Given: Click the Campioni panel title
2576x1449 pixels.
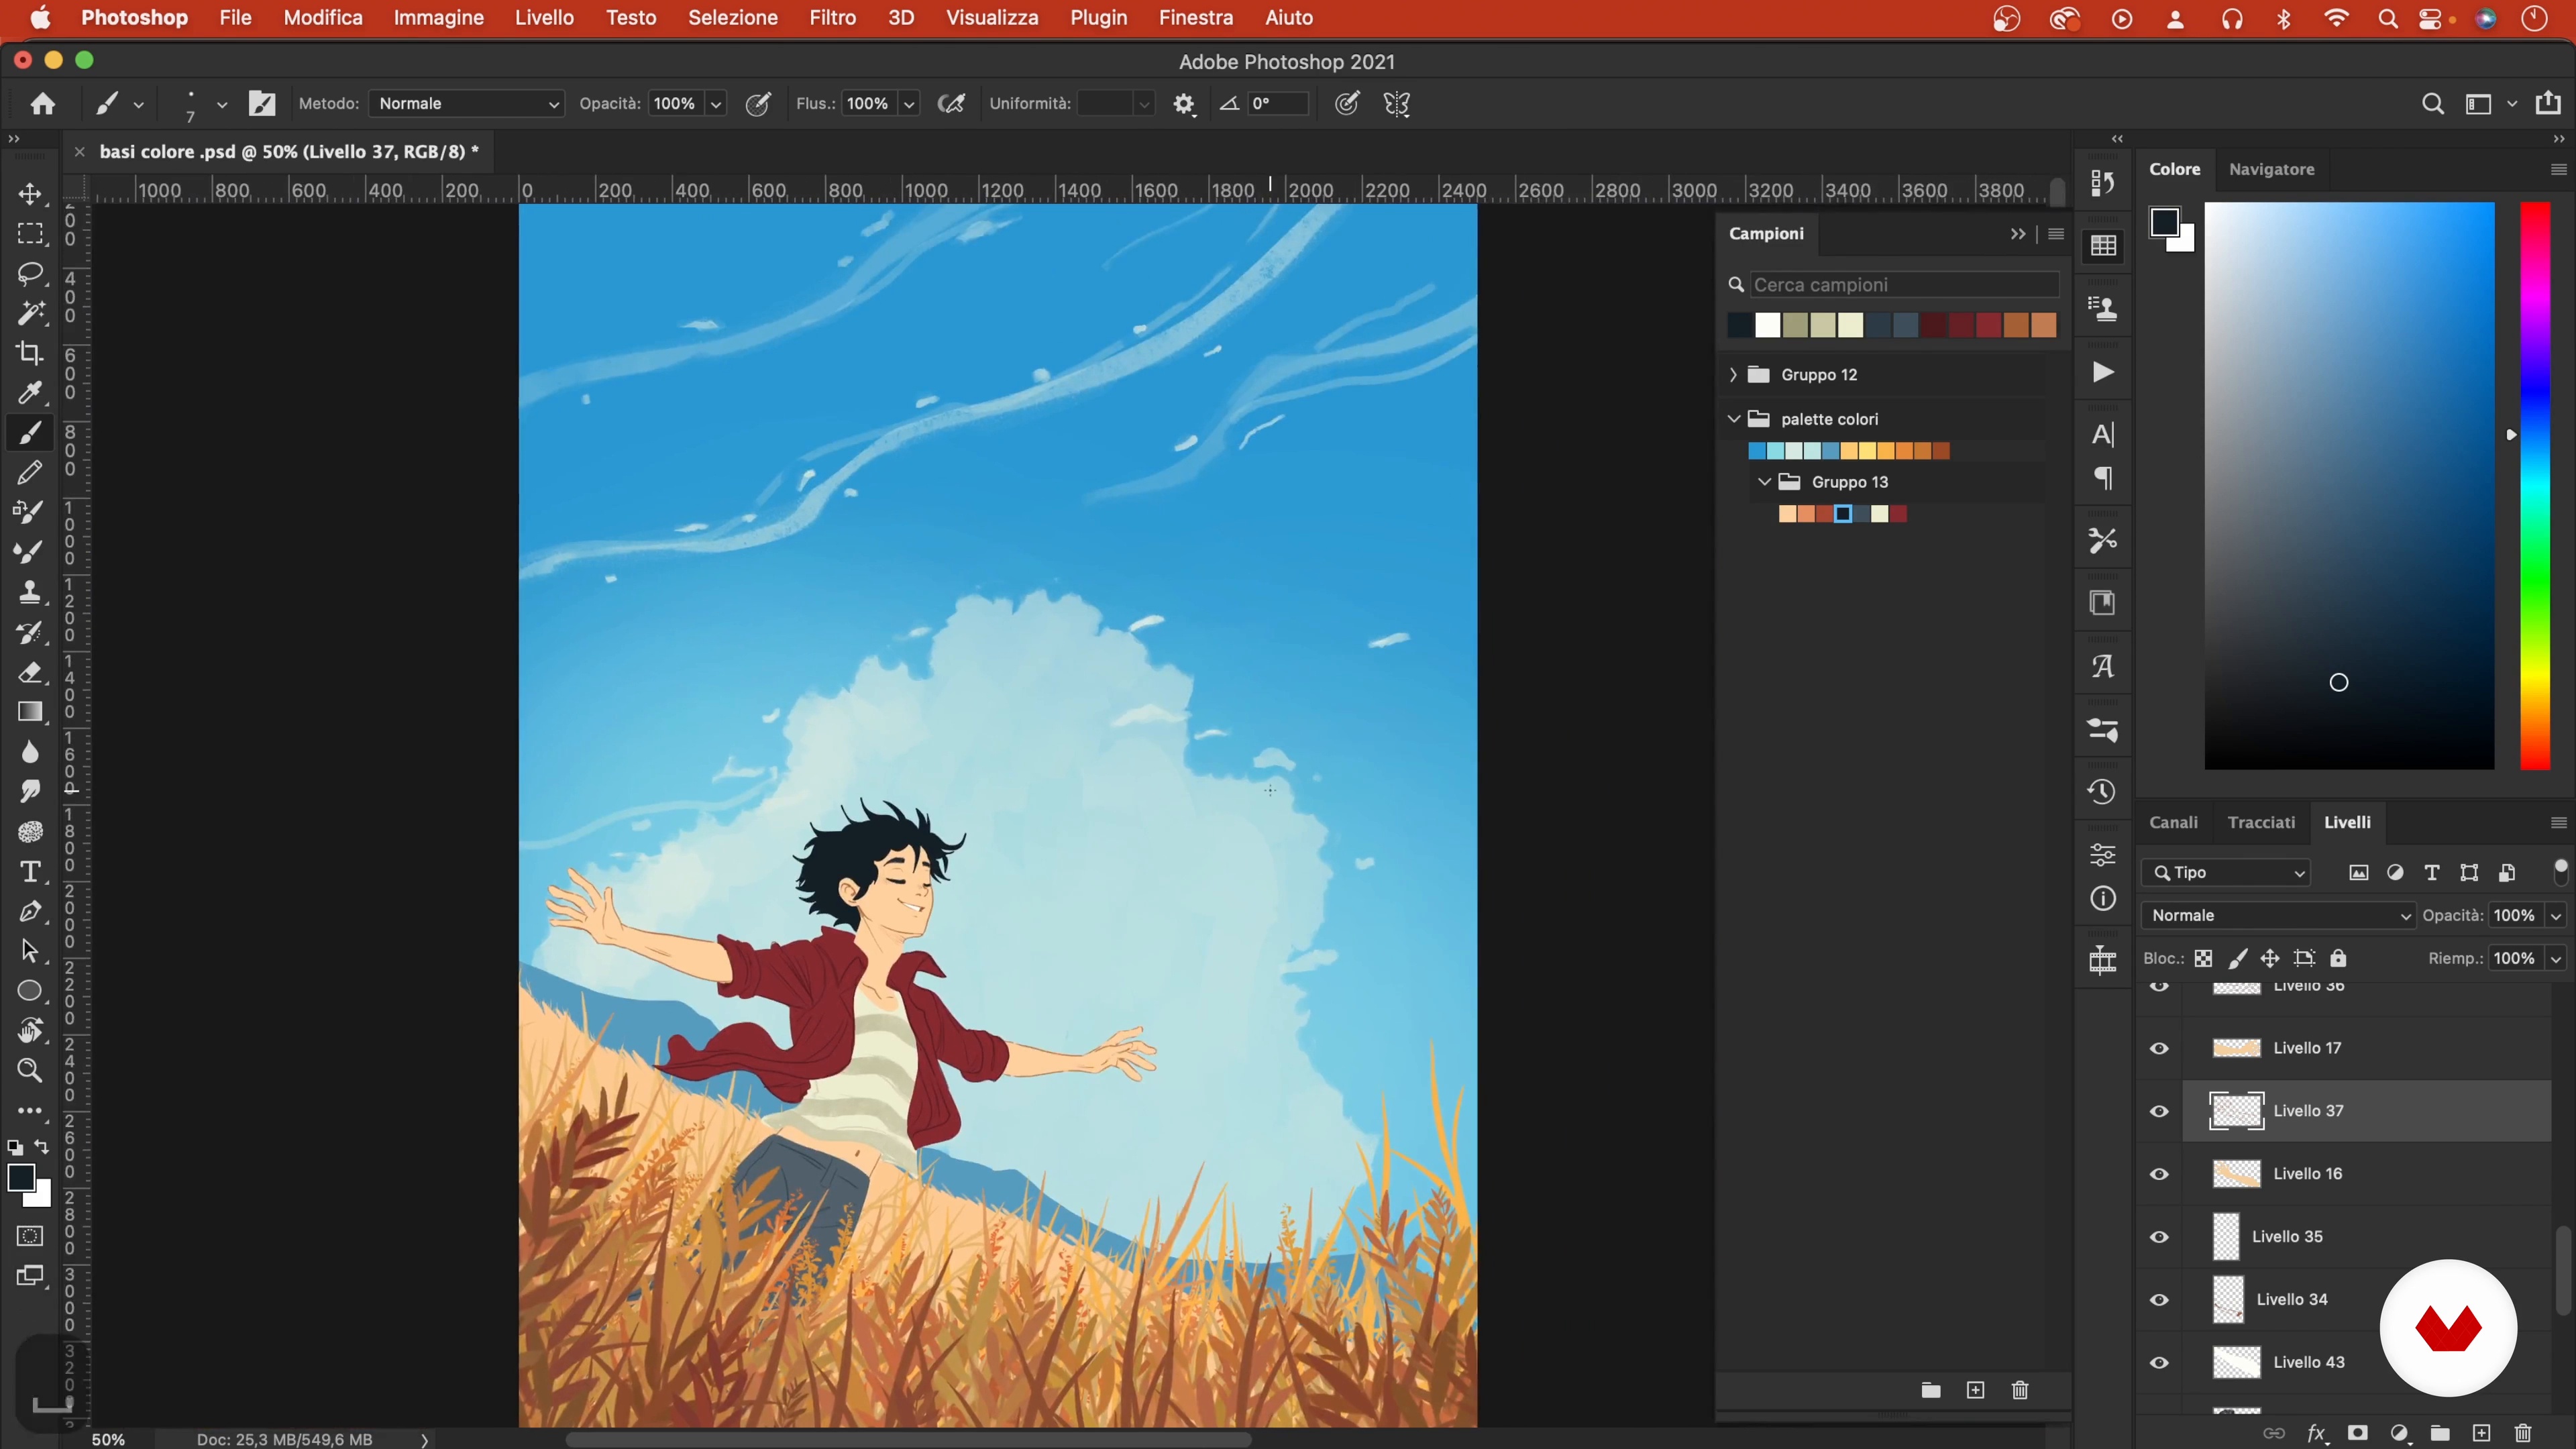Looking at the screenshot, I should [x=1766, y=233].
